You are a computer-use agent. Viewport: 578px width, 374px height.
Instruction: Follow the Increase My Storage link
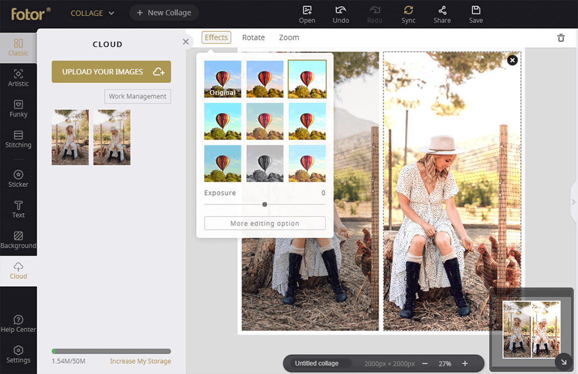[140, 361]
